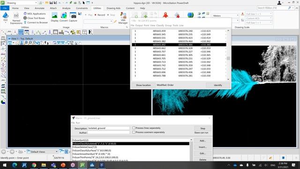
Task: Open Run menu in Macro window
Action: point(78,123)
